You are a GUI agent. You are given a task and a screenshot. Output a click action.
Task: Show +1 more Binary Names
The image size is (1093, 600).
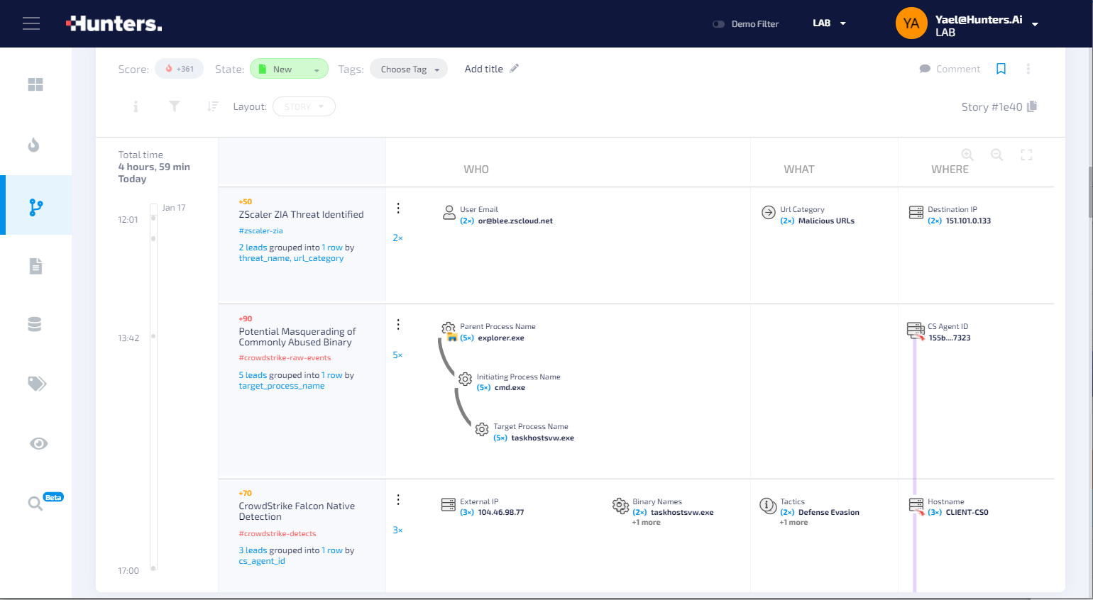(x=646, y=522)
